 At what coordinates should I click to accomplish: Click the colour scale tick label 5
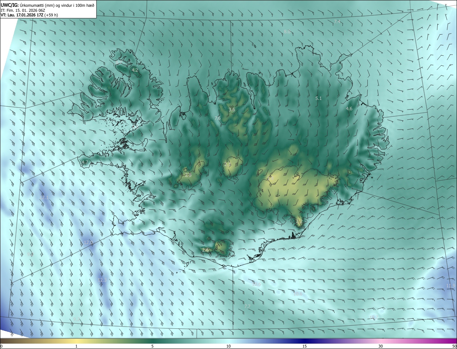pos(152,346)
